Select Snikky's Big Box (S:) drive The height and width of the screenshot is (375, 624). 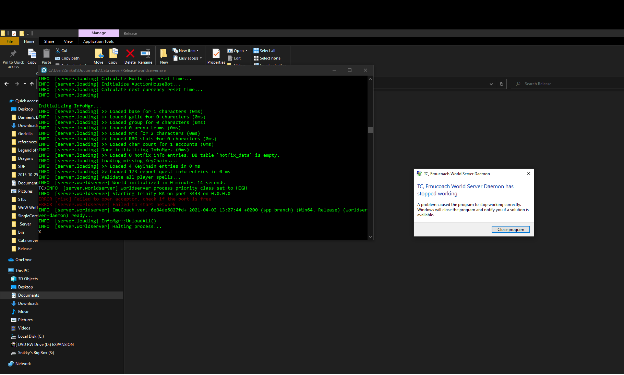(x=33, y=353)
